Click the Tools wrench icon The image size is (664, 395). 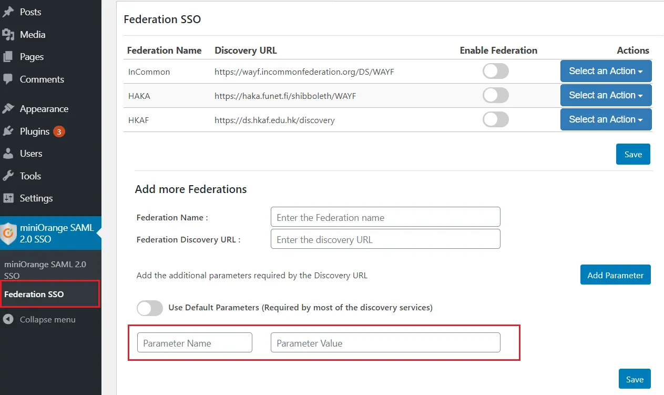point(8,176)
